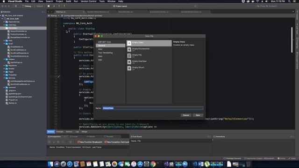The image size is (299, 168).
Task: Open the File menu
Action: click(x=27, y=1)
